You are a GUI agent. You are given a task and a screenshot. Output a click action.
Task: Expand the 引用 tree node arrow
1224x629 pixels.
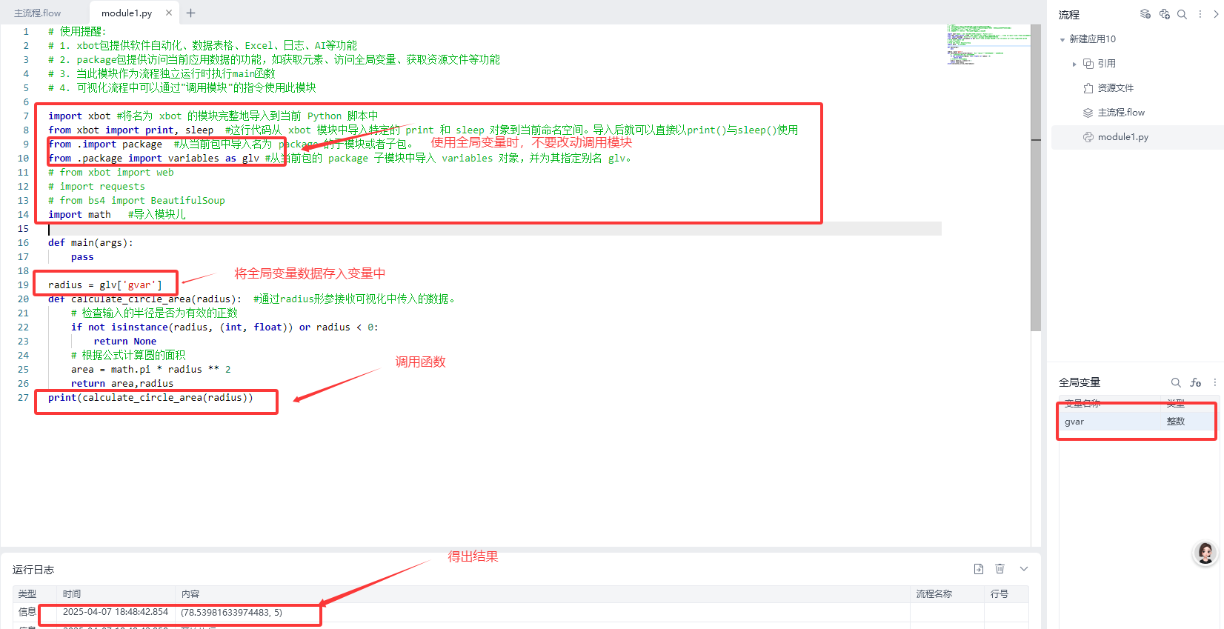click(x=1074, y=64)
